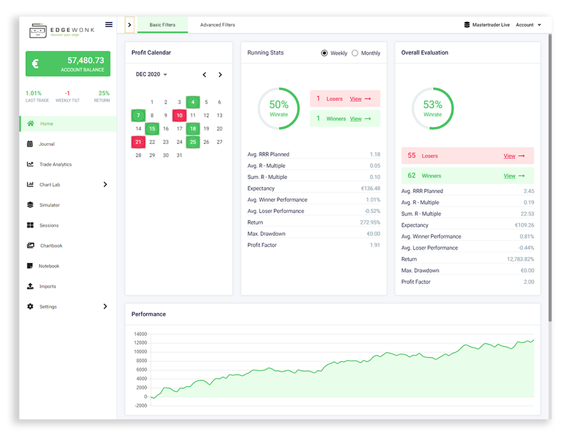Image resolution: width=571 pixels, height=436 pixels.
Task: Click the Imports upload icon
Action: (x=30, y=286)
